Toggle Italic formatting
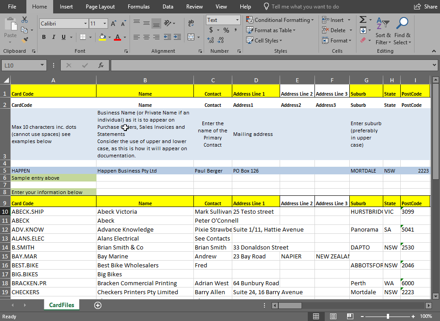 (x=54, y=37)
